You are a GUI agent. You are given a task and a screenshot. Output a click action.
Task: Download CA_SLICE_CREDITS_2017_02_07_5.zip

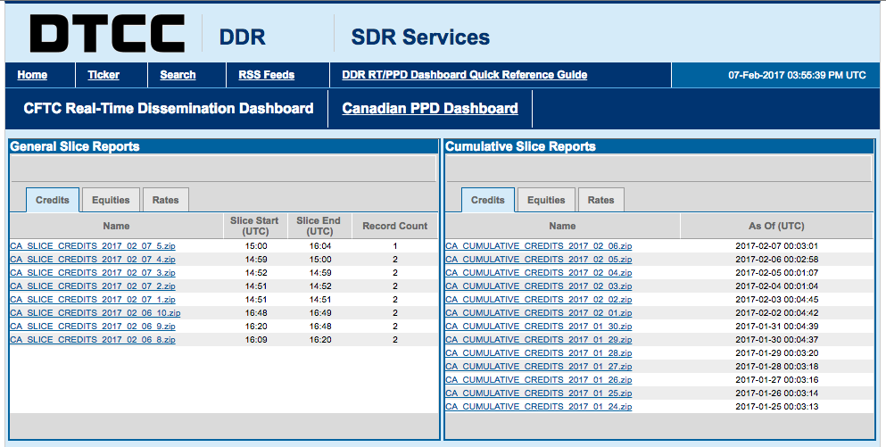coord(93,246)
